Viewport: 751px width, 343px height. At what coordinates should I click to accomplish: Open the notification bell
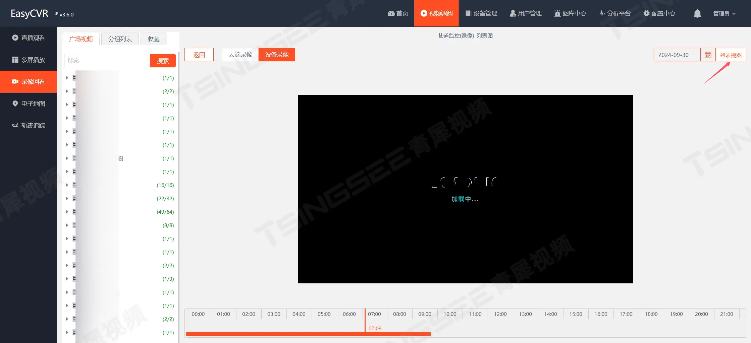tap(697, 13)
